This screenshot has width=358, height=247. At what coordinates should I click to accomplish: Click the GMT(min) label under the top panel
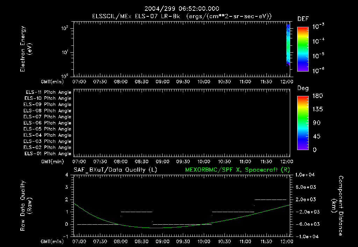pos(52,82)
